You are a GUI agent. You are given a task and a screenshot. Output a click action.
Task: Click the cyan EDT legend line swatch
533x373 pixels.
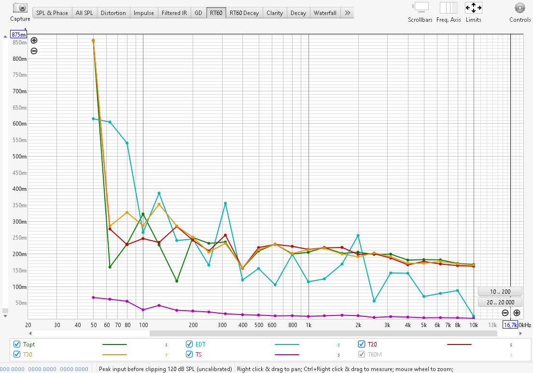[287, 344]
